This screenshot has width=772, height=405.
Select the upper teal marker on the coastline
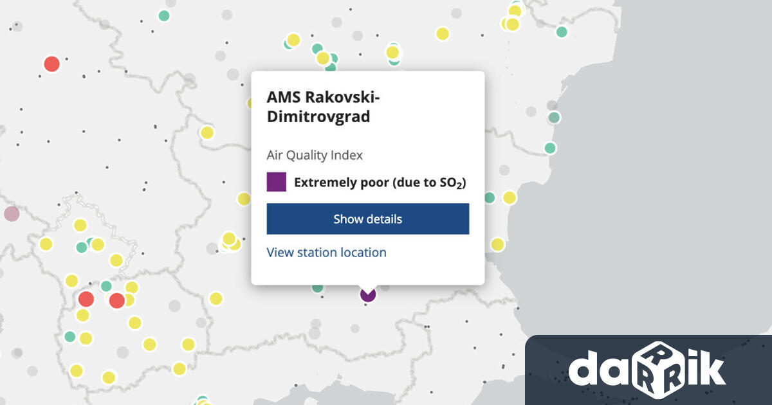click(x=554, y=118)
